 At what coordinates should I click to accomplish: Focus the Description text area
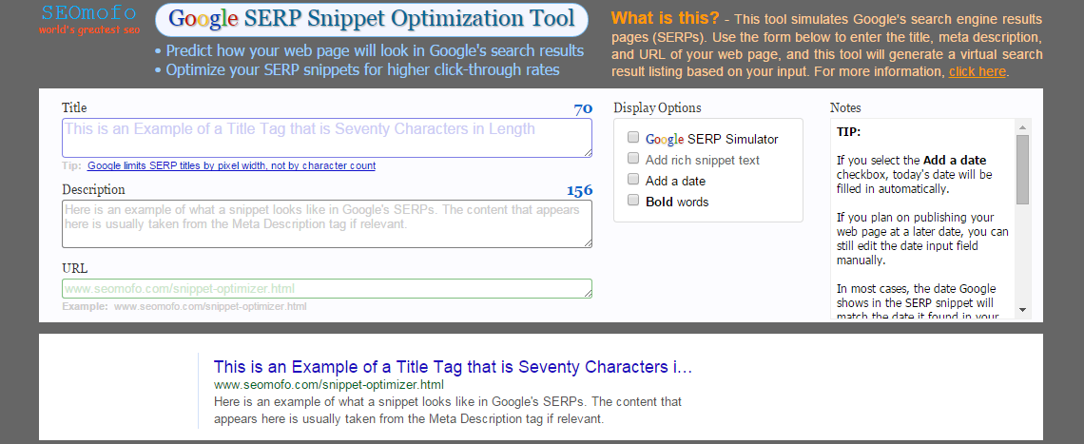[x=327, y=224]
